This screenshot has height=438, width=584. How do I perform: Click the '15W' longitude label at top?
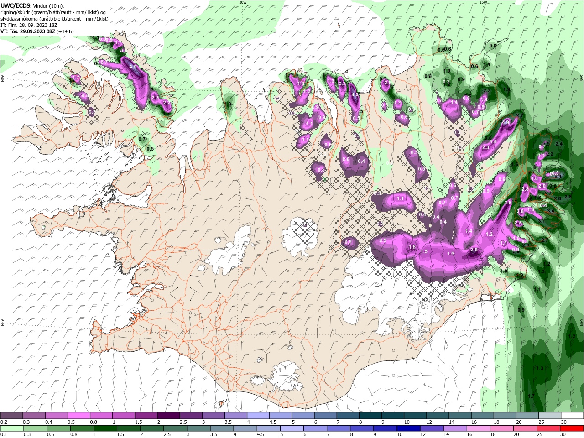pos(483,2)
